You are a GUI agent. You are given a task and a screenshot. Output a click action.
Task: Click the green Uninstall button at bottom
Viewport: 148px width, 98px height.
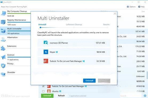pyautogui.click(x=47, y=96)
